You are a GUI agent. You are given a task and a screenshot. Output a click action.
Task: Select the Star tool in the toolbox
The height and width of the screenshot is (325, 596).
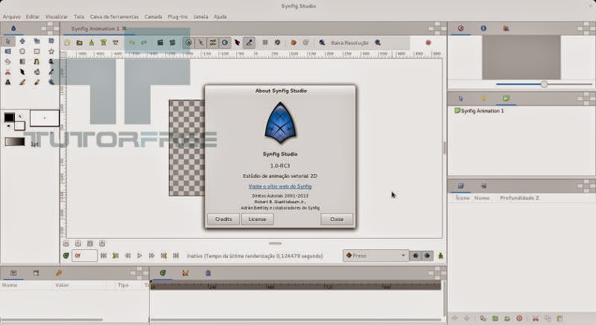[51, 51]
